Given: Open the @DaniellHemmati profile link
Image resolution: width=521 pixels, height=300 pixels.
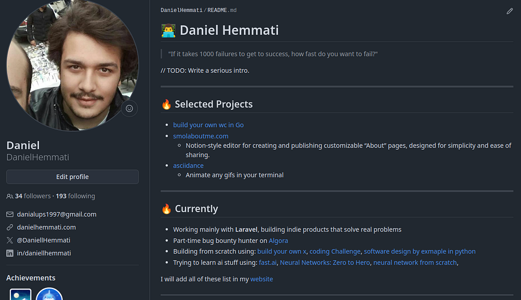Looking at the screenshot, I should (44, 240).
